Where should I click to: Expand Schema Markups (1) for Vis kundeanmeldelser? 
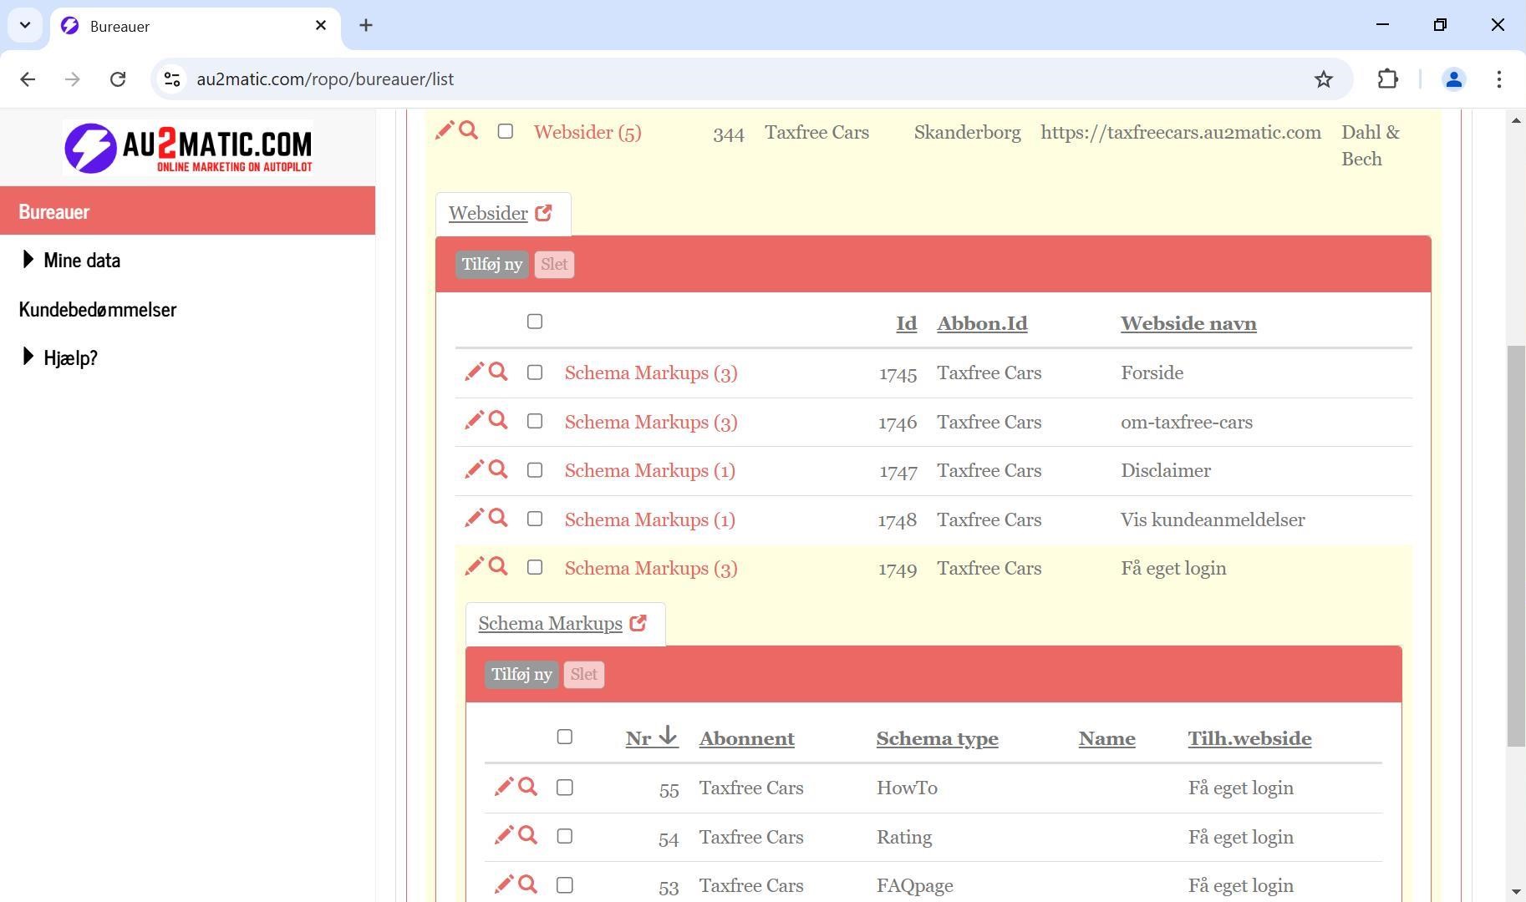650,519
